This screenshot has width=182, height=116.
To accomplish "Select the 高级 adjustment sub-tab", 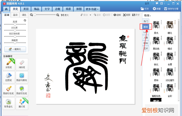I will pos(15,15).
